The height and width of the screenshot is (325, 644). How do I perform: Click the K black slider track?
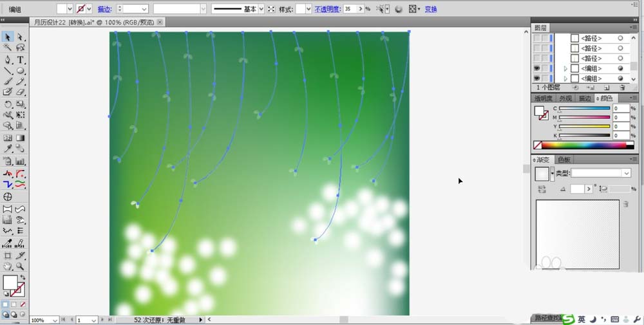(x=584, y=135)
